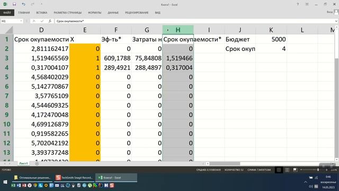Click the taskbar clock and date
Viewport: 339px width, 191px height.
(x=328, y=182)
